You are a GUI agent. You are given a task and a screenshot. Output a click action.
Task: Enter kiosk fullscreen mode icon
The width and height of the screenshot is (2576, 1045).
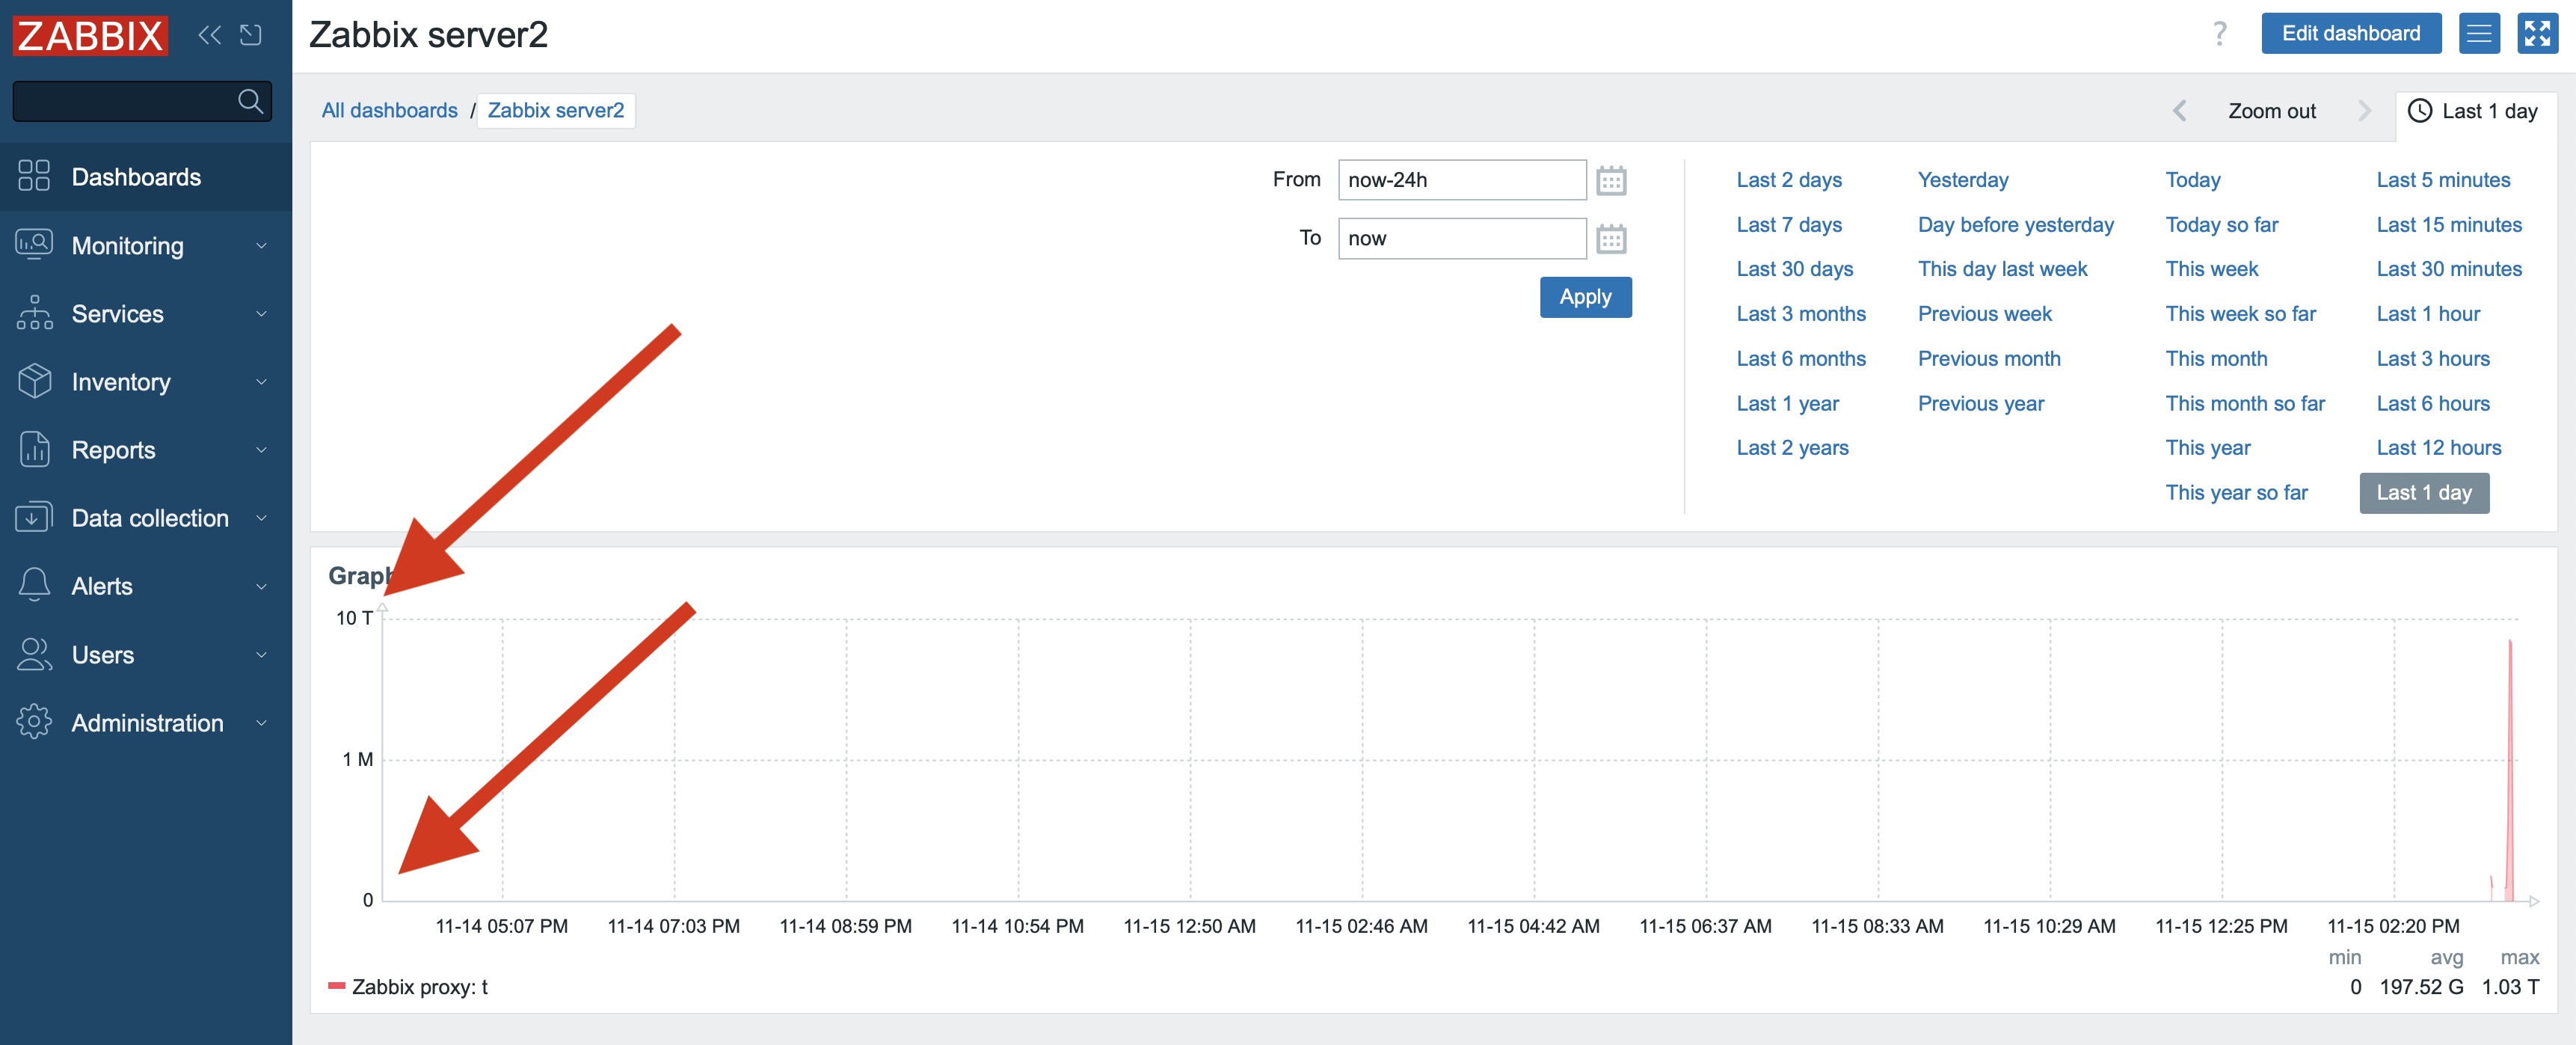point(2537,34)
